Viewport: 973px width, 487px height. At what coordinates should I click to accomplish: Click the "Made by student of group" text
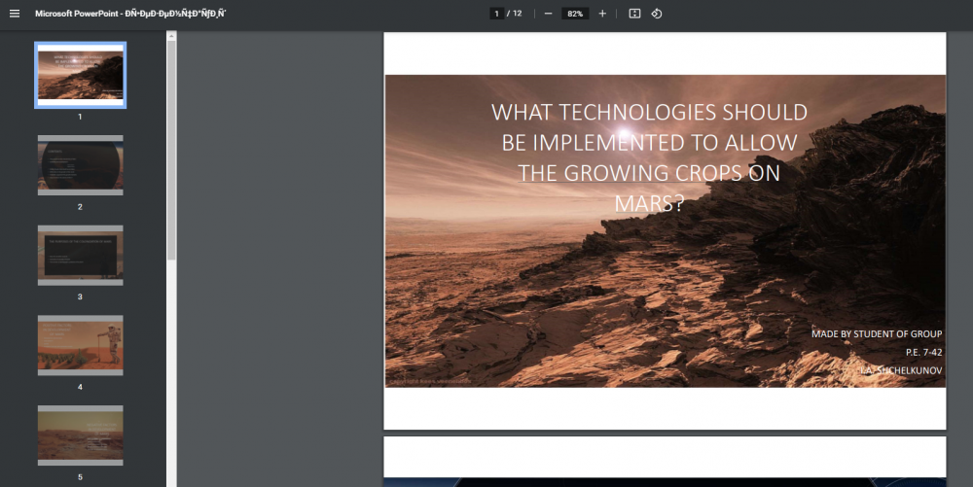pos(876,334)
